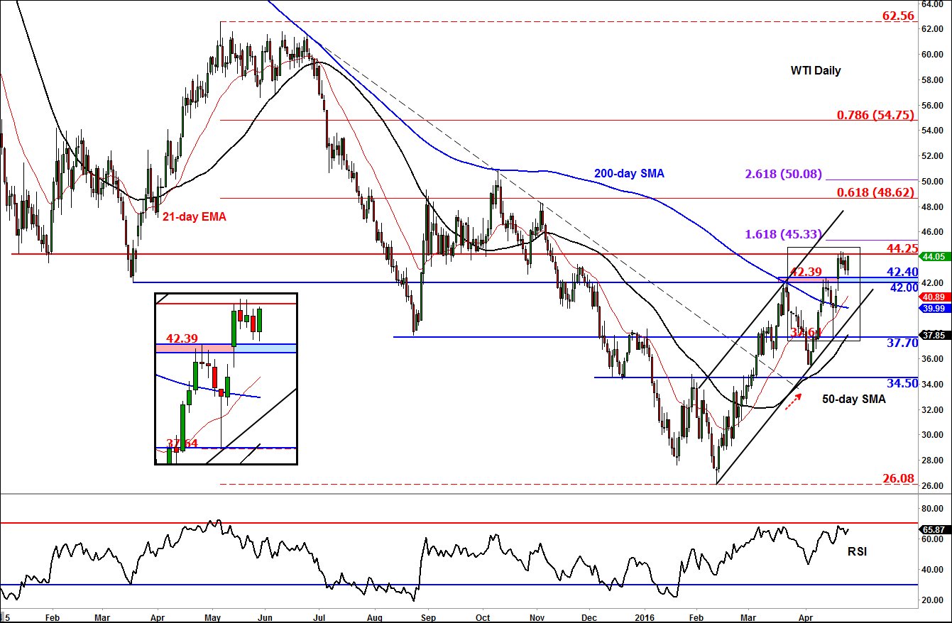Select the "Oct" date axis label

[483, 617]
